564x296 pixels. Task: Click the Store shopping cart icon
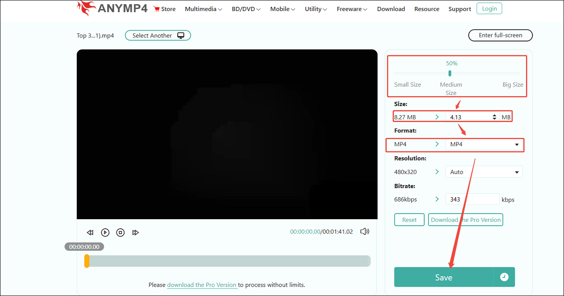click(155, 8)
